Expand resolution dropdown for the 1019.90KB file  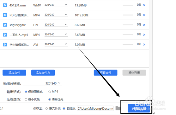(x=56, y=15)
